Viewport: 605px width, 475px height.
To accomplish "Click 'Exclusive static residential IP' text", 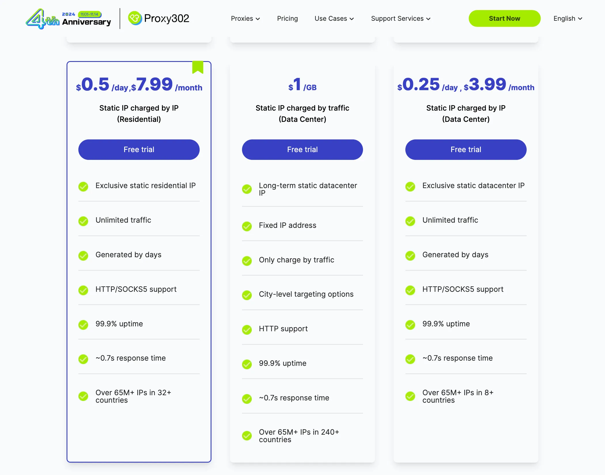I will click(145, 186).
